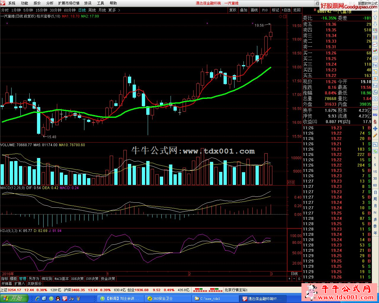379x303 pixels.
Task: Select weekly 周 period in sidebar
Action: 375,199
